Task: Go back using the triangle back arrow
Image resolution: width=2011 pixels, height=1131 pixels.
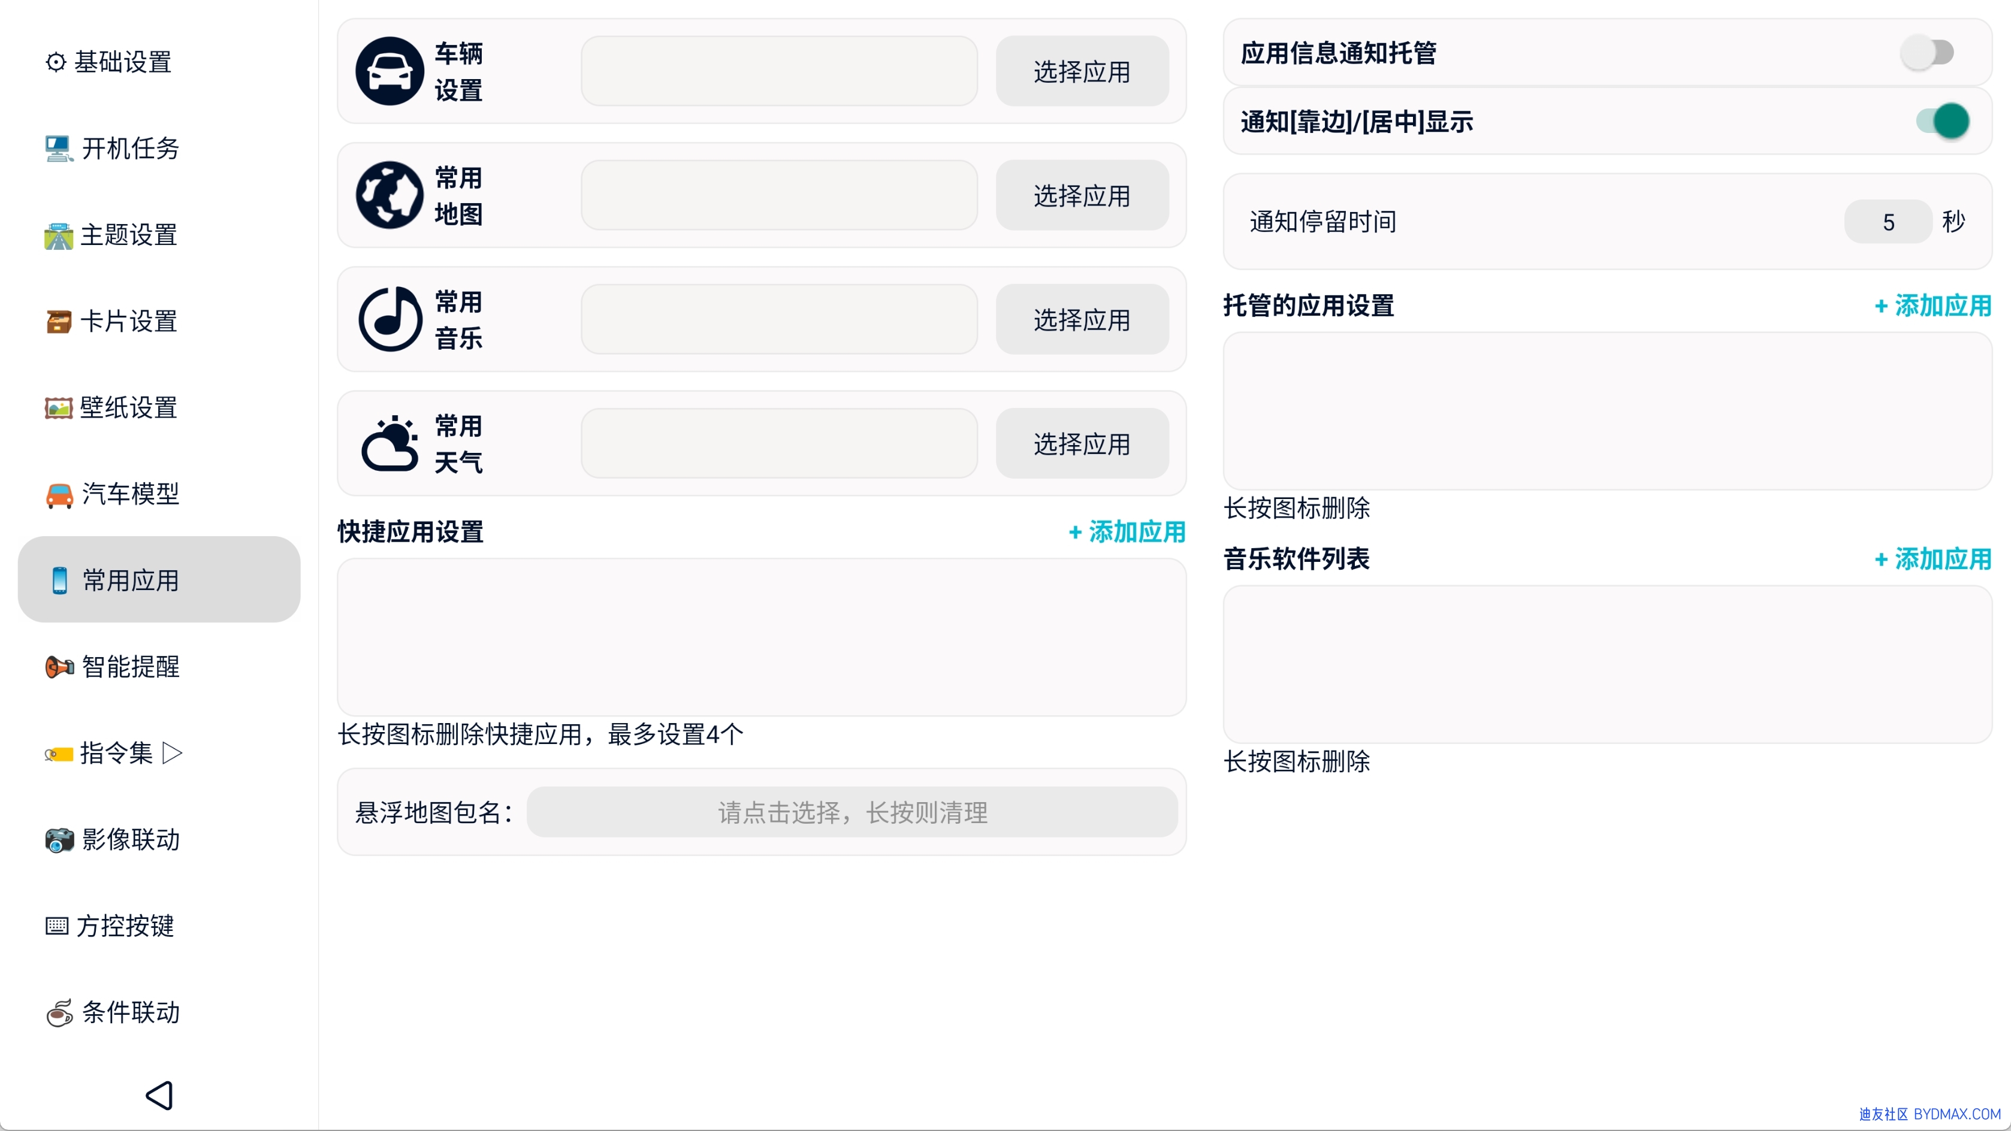Action: (x=159, y=1095)
